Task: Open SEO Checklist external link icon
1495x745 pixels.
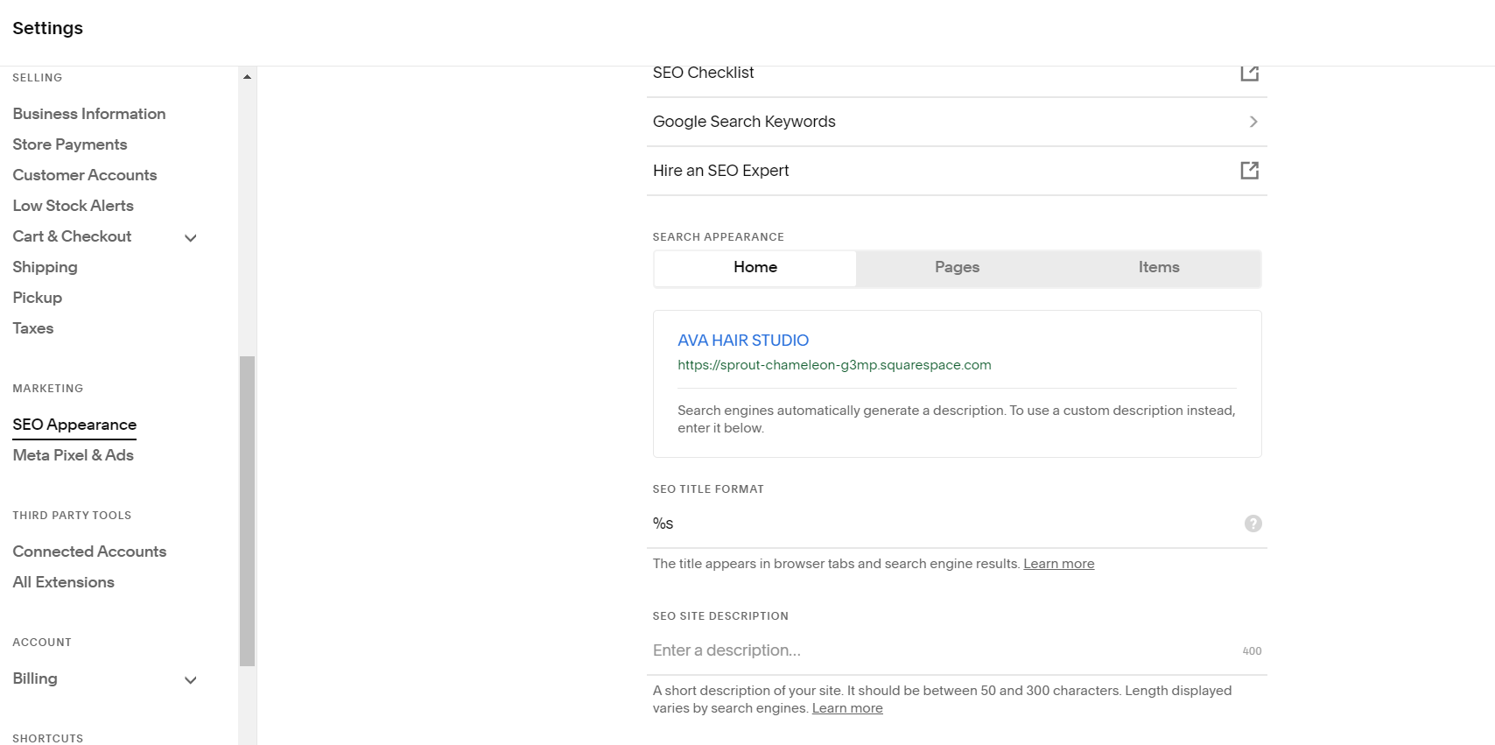Action: coord(1249,74)
